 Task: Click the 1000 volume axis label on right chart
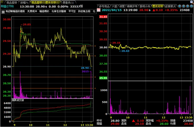point(103,90)
